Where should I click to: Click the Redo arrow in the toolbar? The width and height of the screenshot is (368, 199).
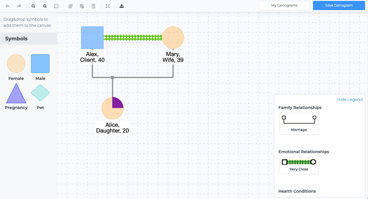19,6
